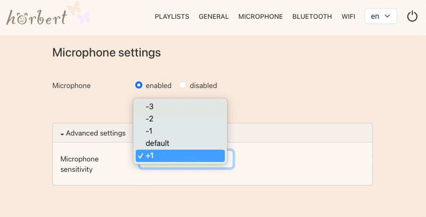Open the en language dropdown

pos(380,16)
